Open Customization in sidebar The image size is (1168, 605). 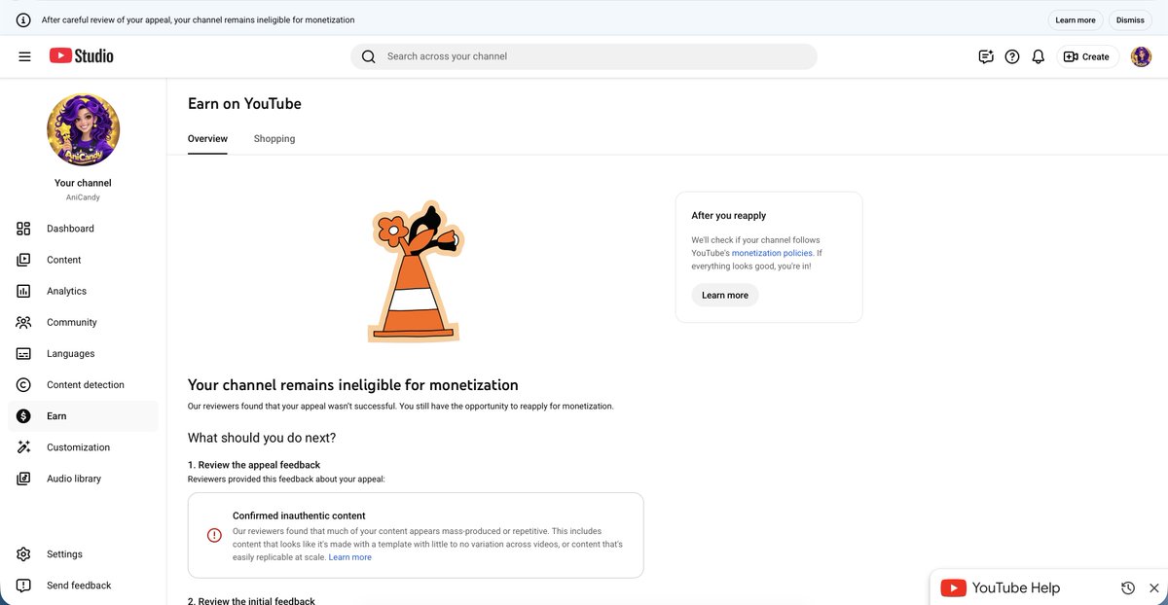click(83, 447)
